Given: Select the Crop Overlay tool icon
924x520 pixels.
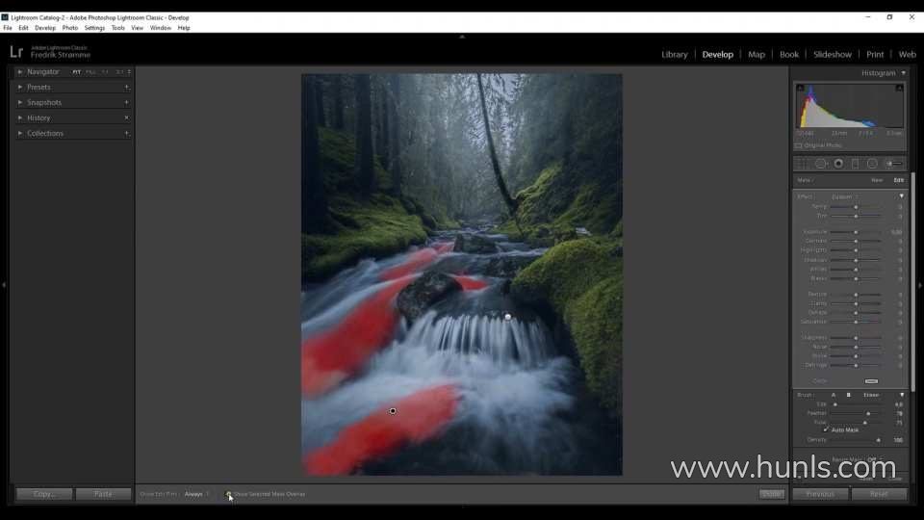Looking at the screenshot, I should coord(802,164).
